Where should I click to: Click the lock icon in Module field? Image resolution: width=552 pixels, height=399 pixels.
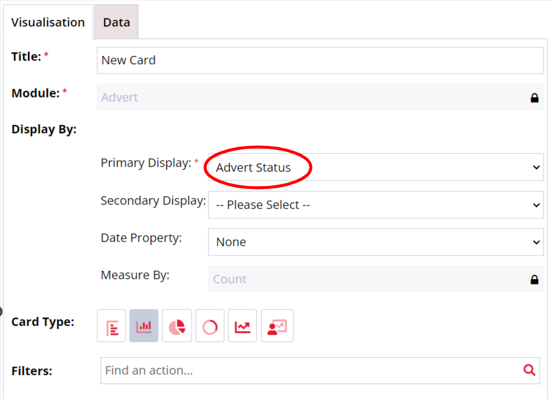click(534, 97)
